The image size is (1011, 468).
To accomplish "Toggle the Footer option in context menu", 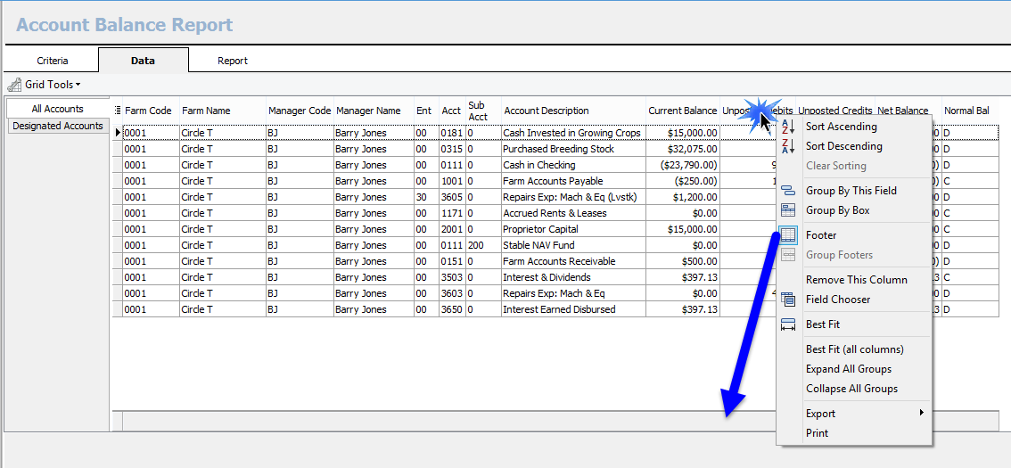I will [821, 235].
